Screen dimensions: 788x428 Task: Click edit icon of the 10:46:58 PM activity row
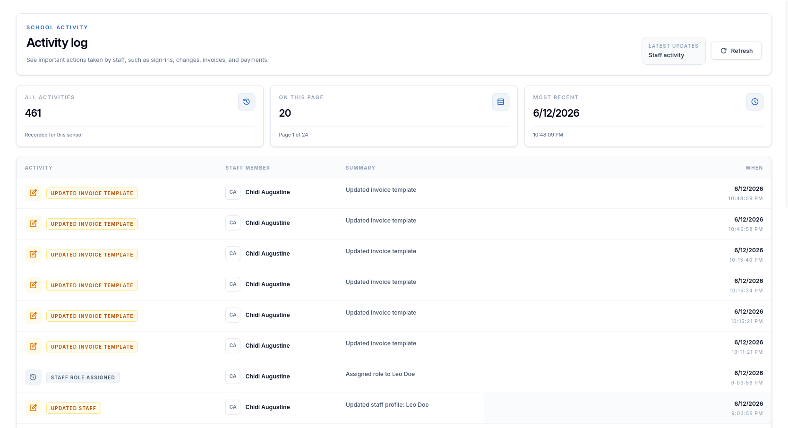33,224
